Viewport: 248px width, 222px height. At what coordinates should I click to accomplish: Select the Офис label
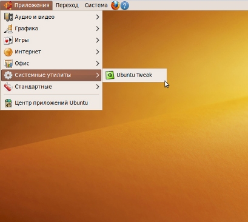[x=22, y=64]
